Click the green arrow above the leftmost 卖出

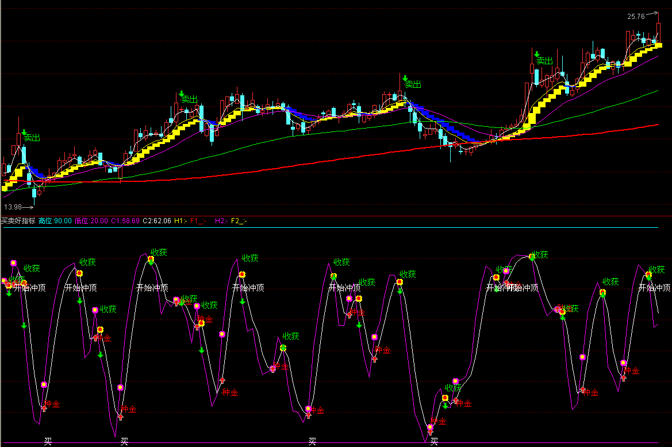point(24,132)
